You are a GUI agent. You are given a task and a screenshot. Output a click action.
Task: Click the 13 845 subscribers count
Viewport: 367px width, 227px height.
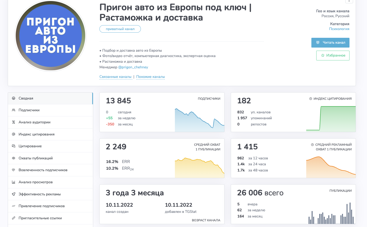pos(118,101)
